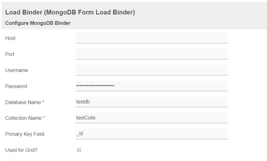Click the Port label

coord(10,54)
